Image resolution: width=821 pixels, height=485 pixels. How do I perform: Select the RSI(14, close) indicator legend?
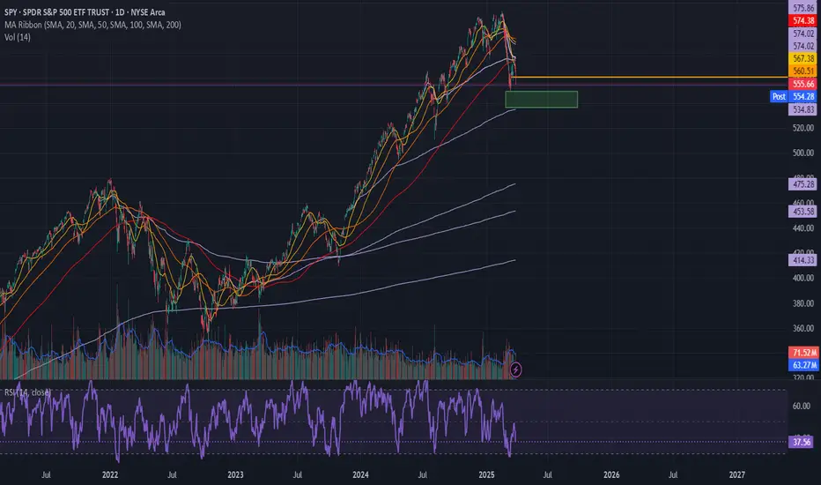coord(28,392)
